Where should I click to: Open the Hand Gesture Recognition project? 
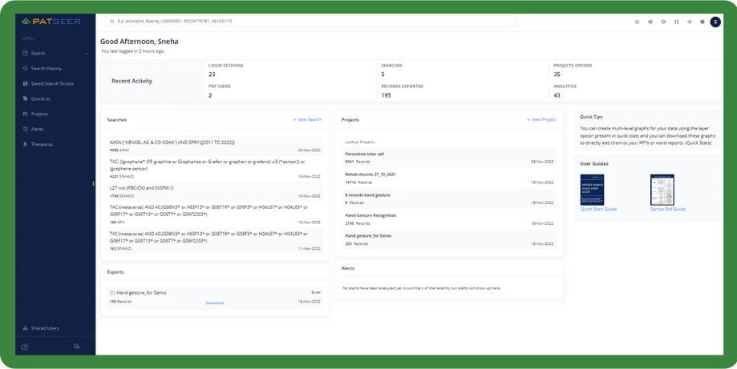[449, 219]
